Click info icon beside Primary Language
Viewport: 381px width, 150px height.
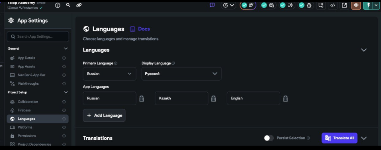116,63
